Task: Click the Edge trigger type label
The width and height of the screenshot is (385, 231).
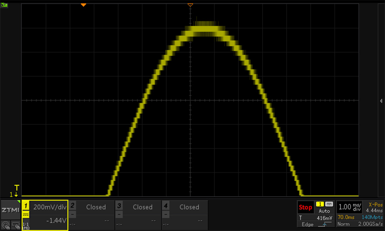Action: (x=307, y=224)
